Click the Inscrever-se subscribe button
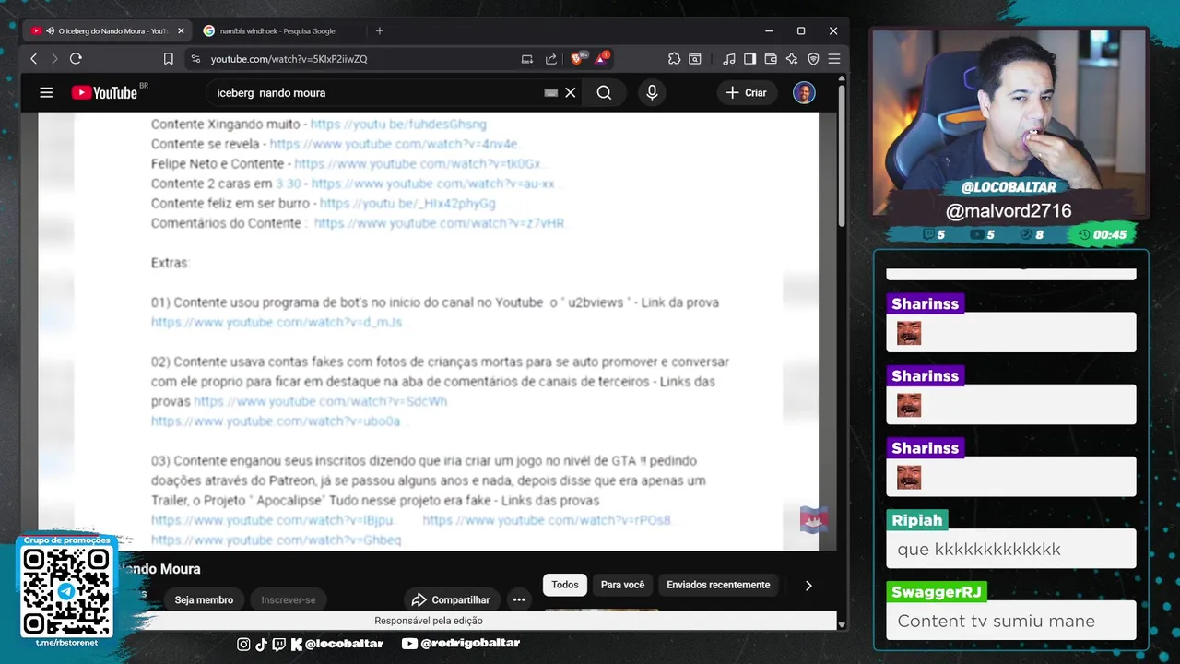Viewport: 1180px width, 664px height. click(x=289, y=599)
